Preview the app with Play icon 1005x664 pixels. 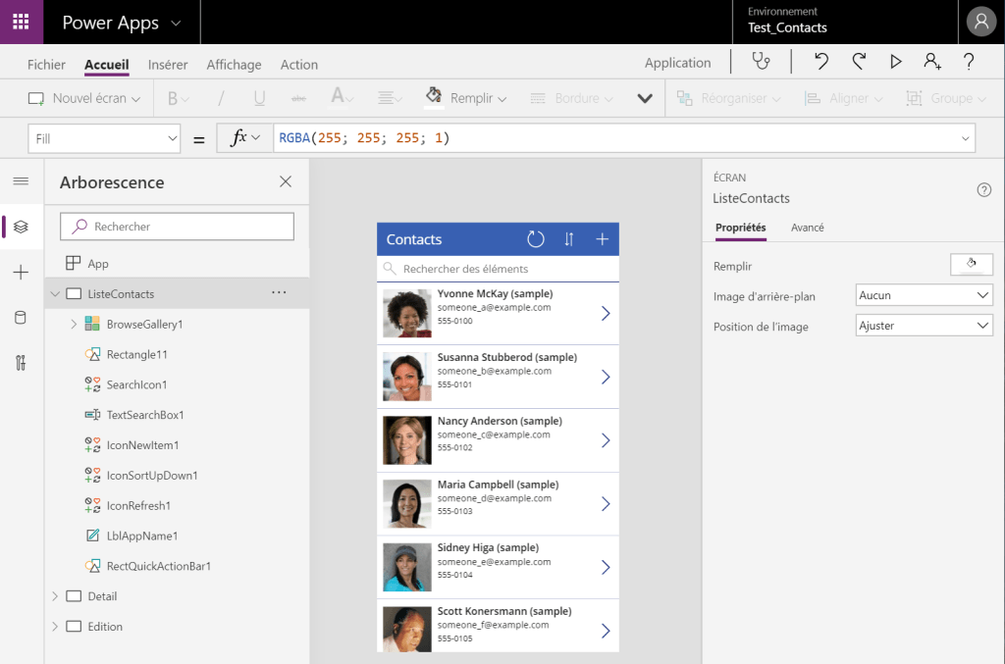[x=895, y=62]
